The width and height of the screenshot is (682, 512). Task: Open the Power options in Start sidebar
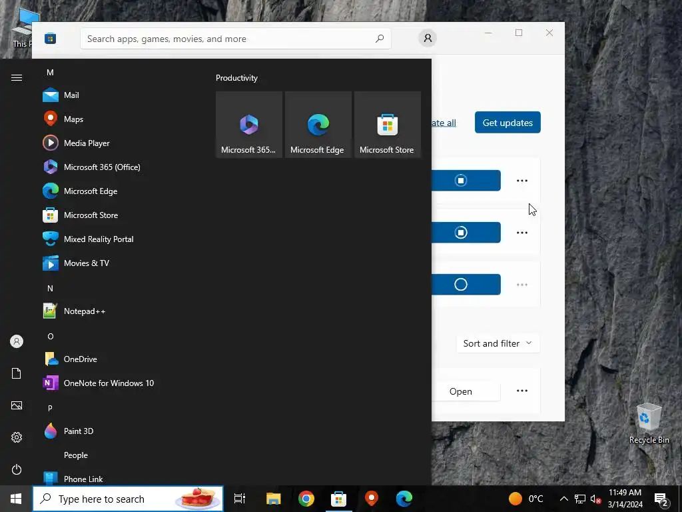pyautogui.click(x=17, y=469)
